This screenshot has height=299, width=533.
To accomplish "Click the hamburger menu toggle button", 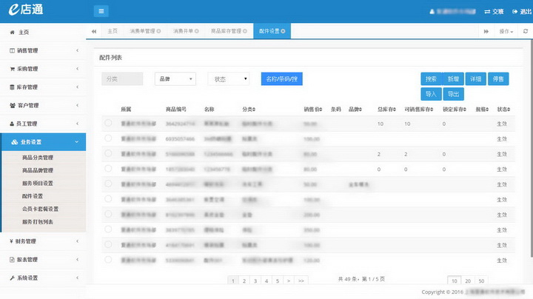I will [101, 11].
